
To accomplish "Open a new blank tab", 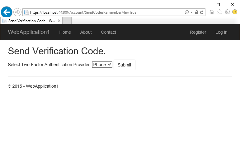I will click(67, 21).
